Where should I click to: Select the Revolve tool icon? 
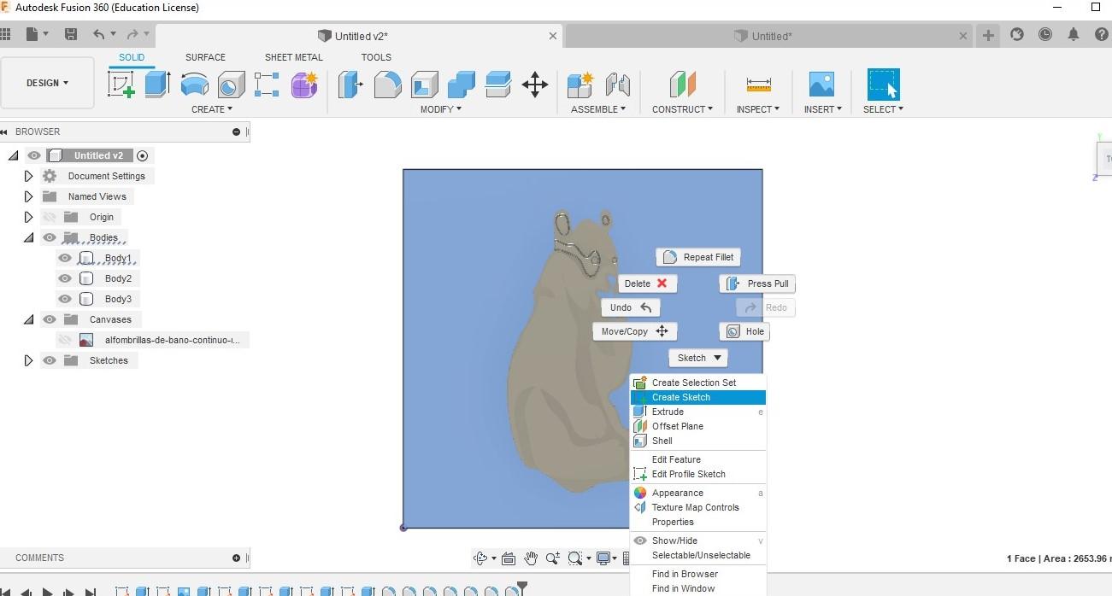click(194, 85)
